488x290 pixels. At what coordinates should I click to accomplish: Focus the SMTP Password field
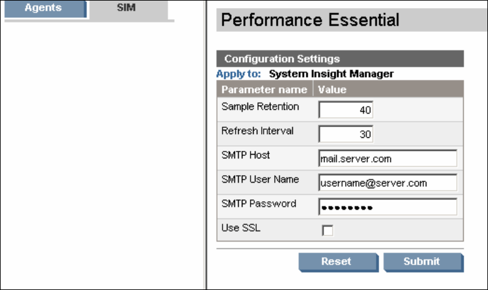pyautogui.click(x=387, y=207)
